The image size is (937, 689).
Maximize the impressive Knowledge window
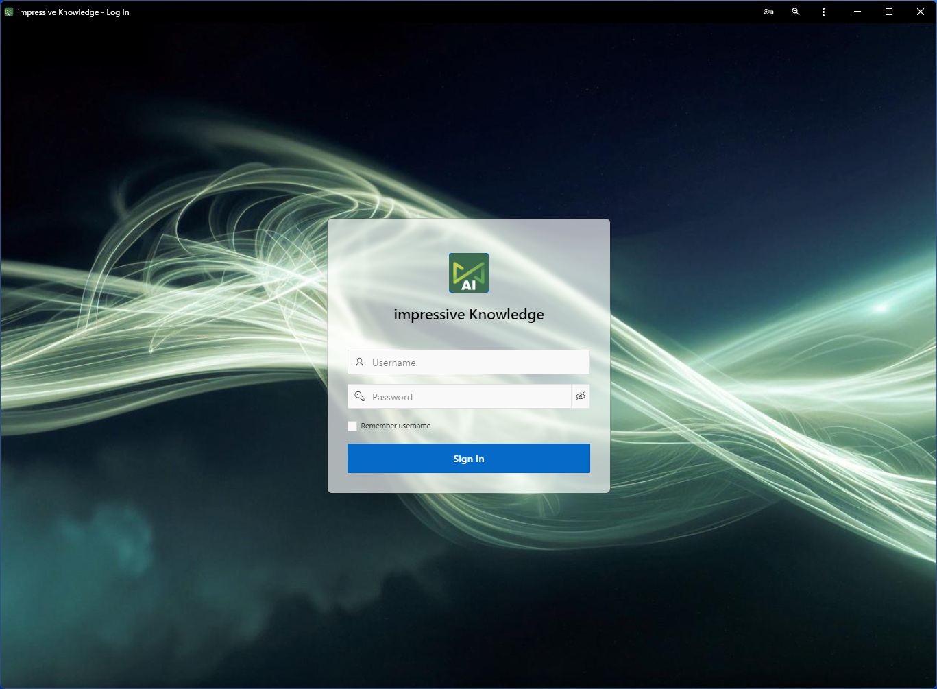click(x=889, y=12)
